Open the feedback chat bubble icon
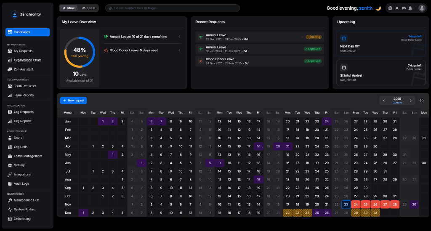Viewport: 431px width, 231px height. click(390, 8)
